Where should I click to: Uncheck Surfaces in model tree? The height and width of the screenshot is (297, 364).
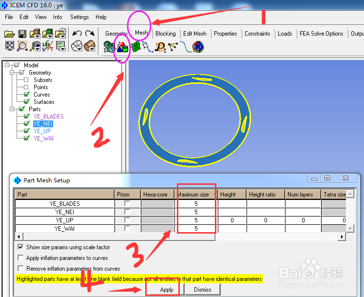pyautogui.click(x=27, y=101)
